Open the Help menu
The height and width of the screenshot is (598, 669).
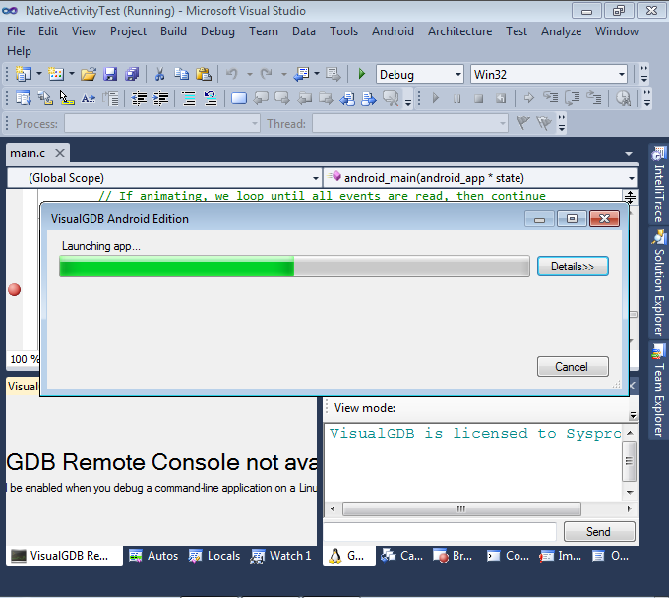20,51
